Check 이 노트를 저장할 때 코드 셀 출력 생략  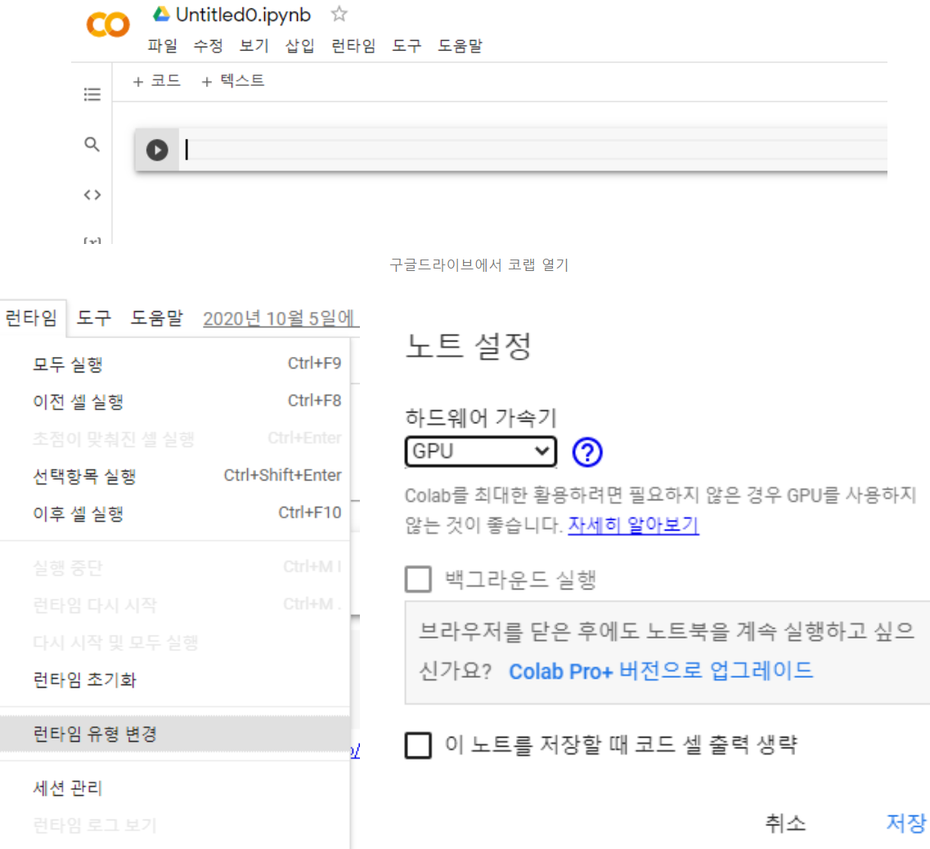[418, 745]
